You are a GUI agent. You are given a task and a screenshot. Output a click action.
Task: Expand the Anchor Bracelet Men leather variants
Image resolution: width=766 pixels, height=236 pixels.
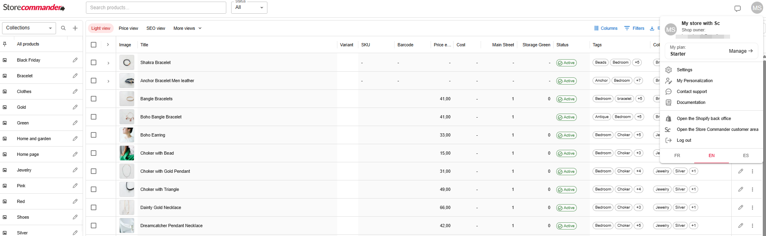click(108, 81)
